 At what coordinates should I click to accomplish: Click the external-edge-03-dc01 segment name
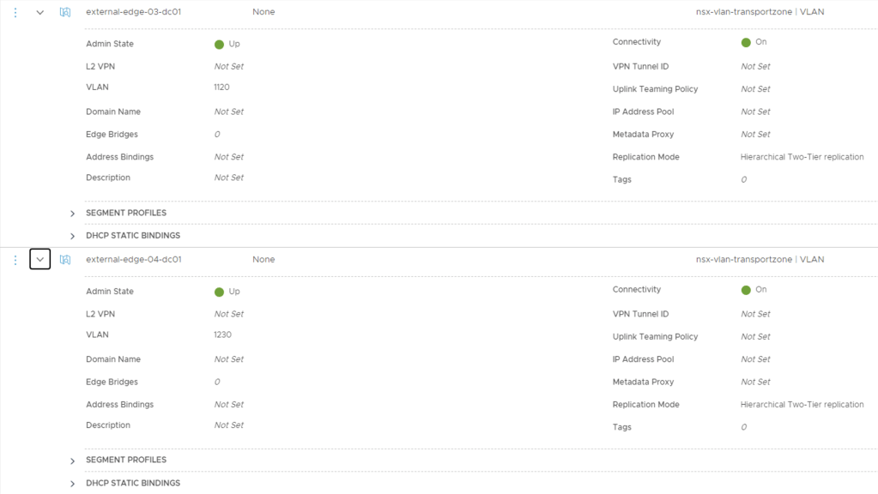[133, 12]
